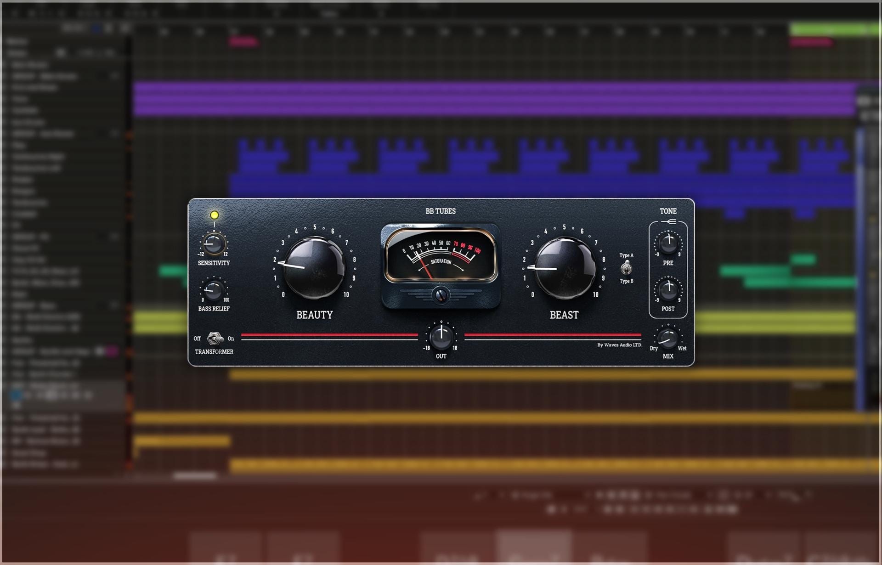This screenshot has height=565, width=882.
Task: Click the purple clip in the DAW arrangement
Action: click(x=495, y=99)
